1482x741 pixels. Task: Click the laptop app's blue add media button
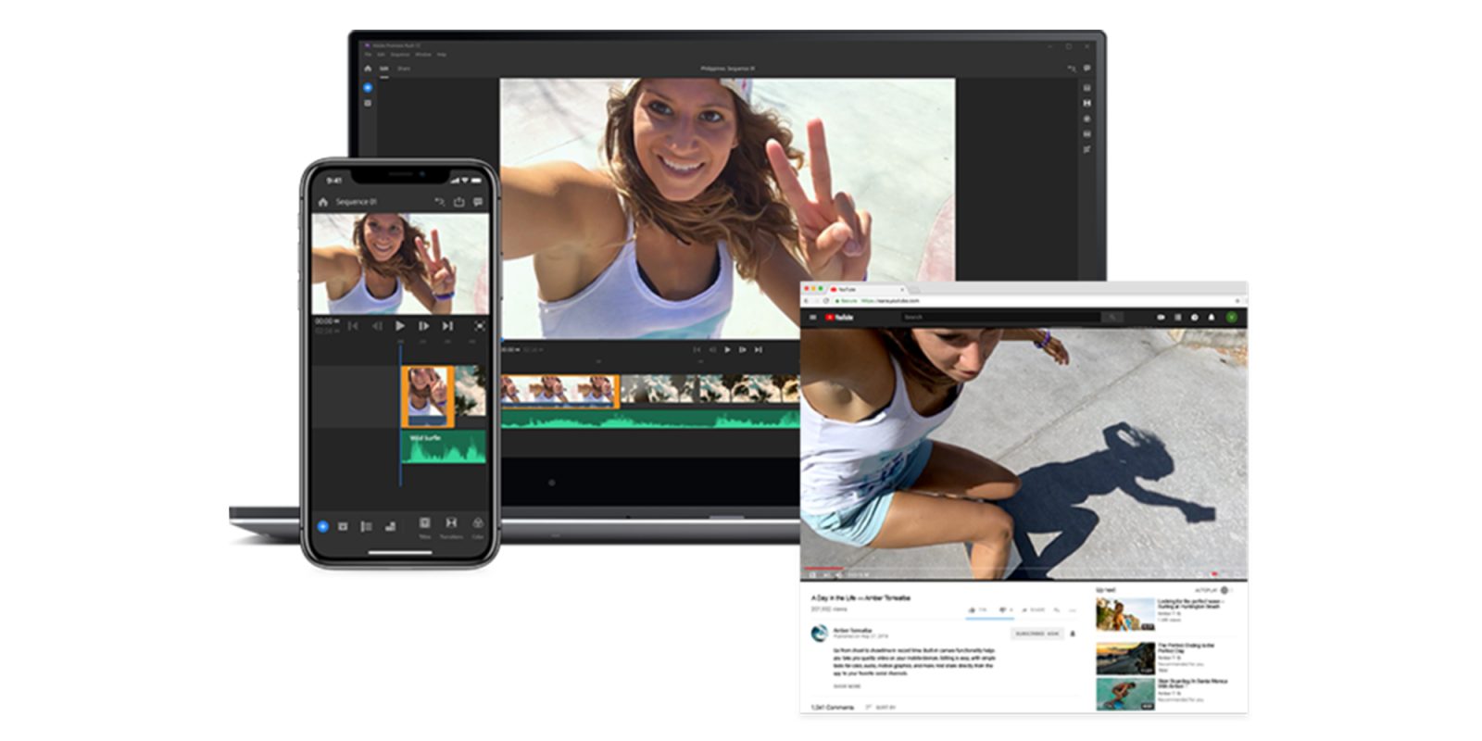(x=368, y=88)
